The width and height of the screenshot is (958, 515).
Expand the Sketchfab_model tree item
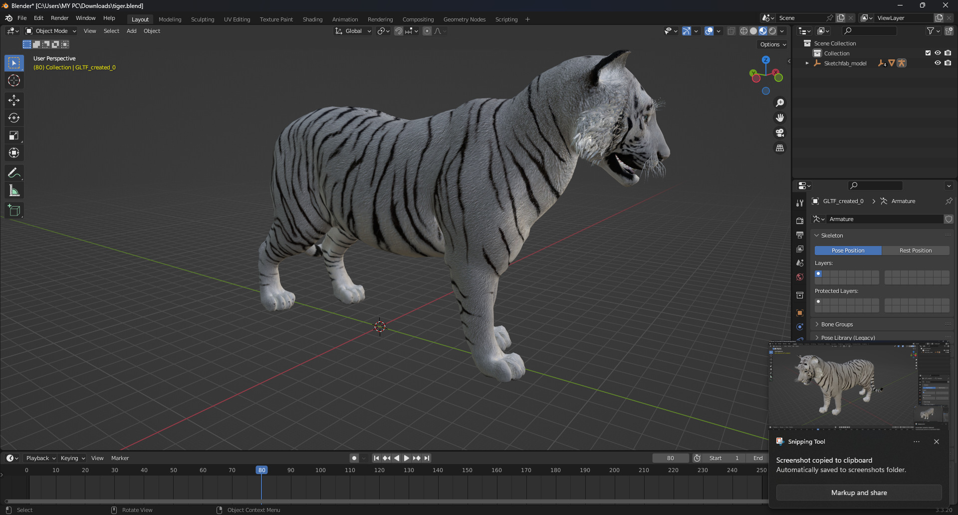(807, 63)
